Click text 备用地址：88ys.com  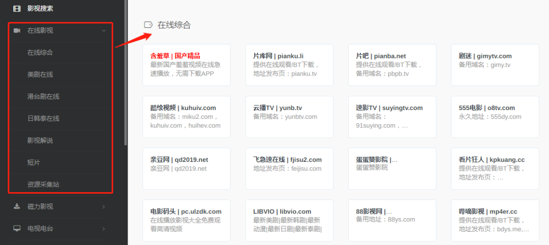click(385, 220)
